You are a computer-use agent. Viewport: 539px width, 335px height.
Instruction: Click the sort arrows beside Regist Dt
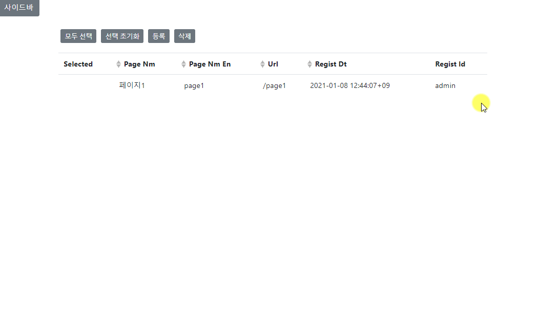309,64
